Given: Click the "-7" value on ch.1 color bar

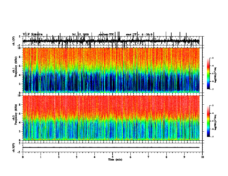Looking at the screenshot, I should point(212,89).
